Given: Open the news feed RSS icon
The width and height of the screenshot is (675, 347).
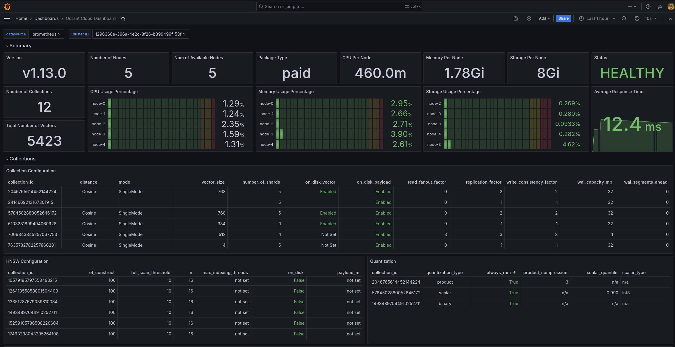Looking at the screenshot, I should point(660,6).
